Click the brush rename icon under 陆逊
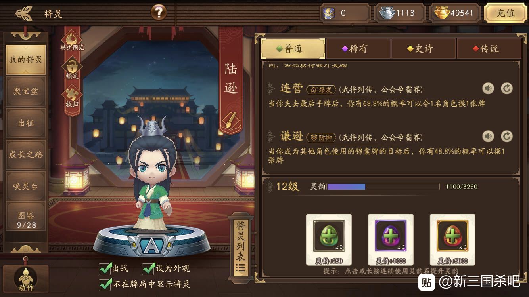This screenshot has height=297, width=529. 231,120
